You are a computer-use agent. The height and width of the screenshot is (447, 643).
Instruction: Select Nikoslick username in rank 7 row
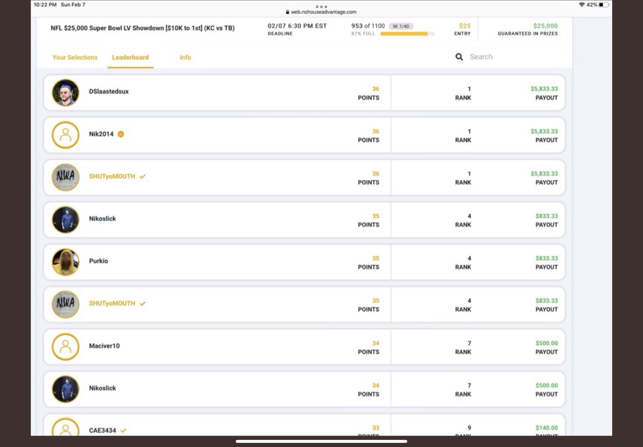[102, 388]
